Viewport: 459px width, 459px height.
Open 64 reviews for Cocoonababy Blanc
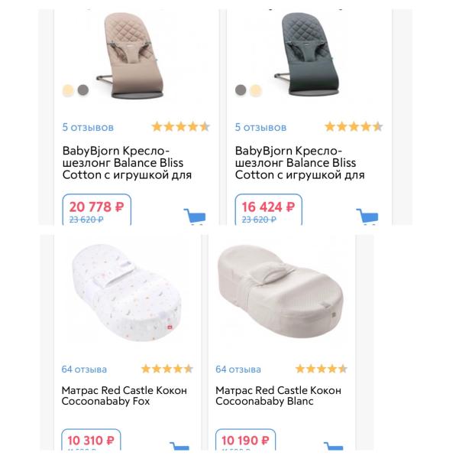(x=238, y=369)
